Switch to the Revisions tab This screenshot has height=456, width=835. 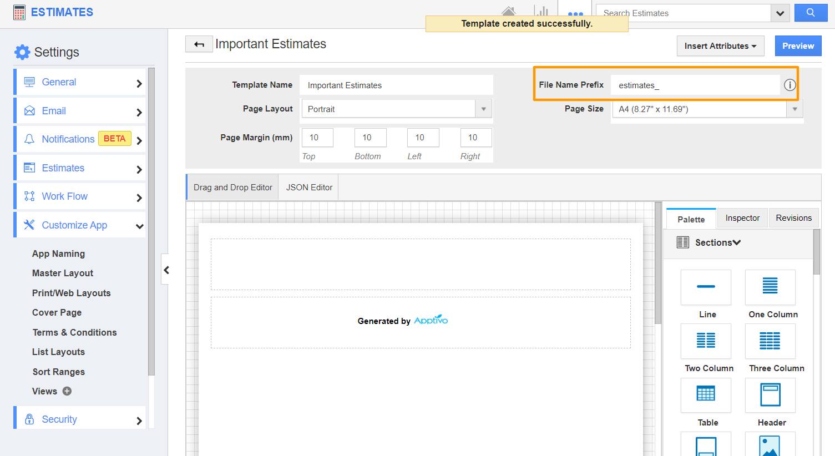click(x=793, y=217)
